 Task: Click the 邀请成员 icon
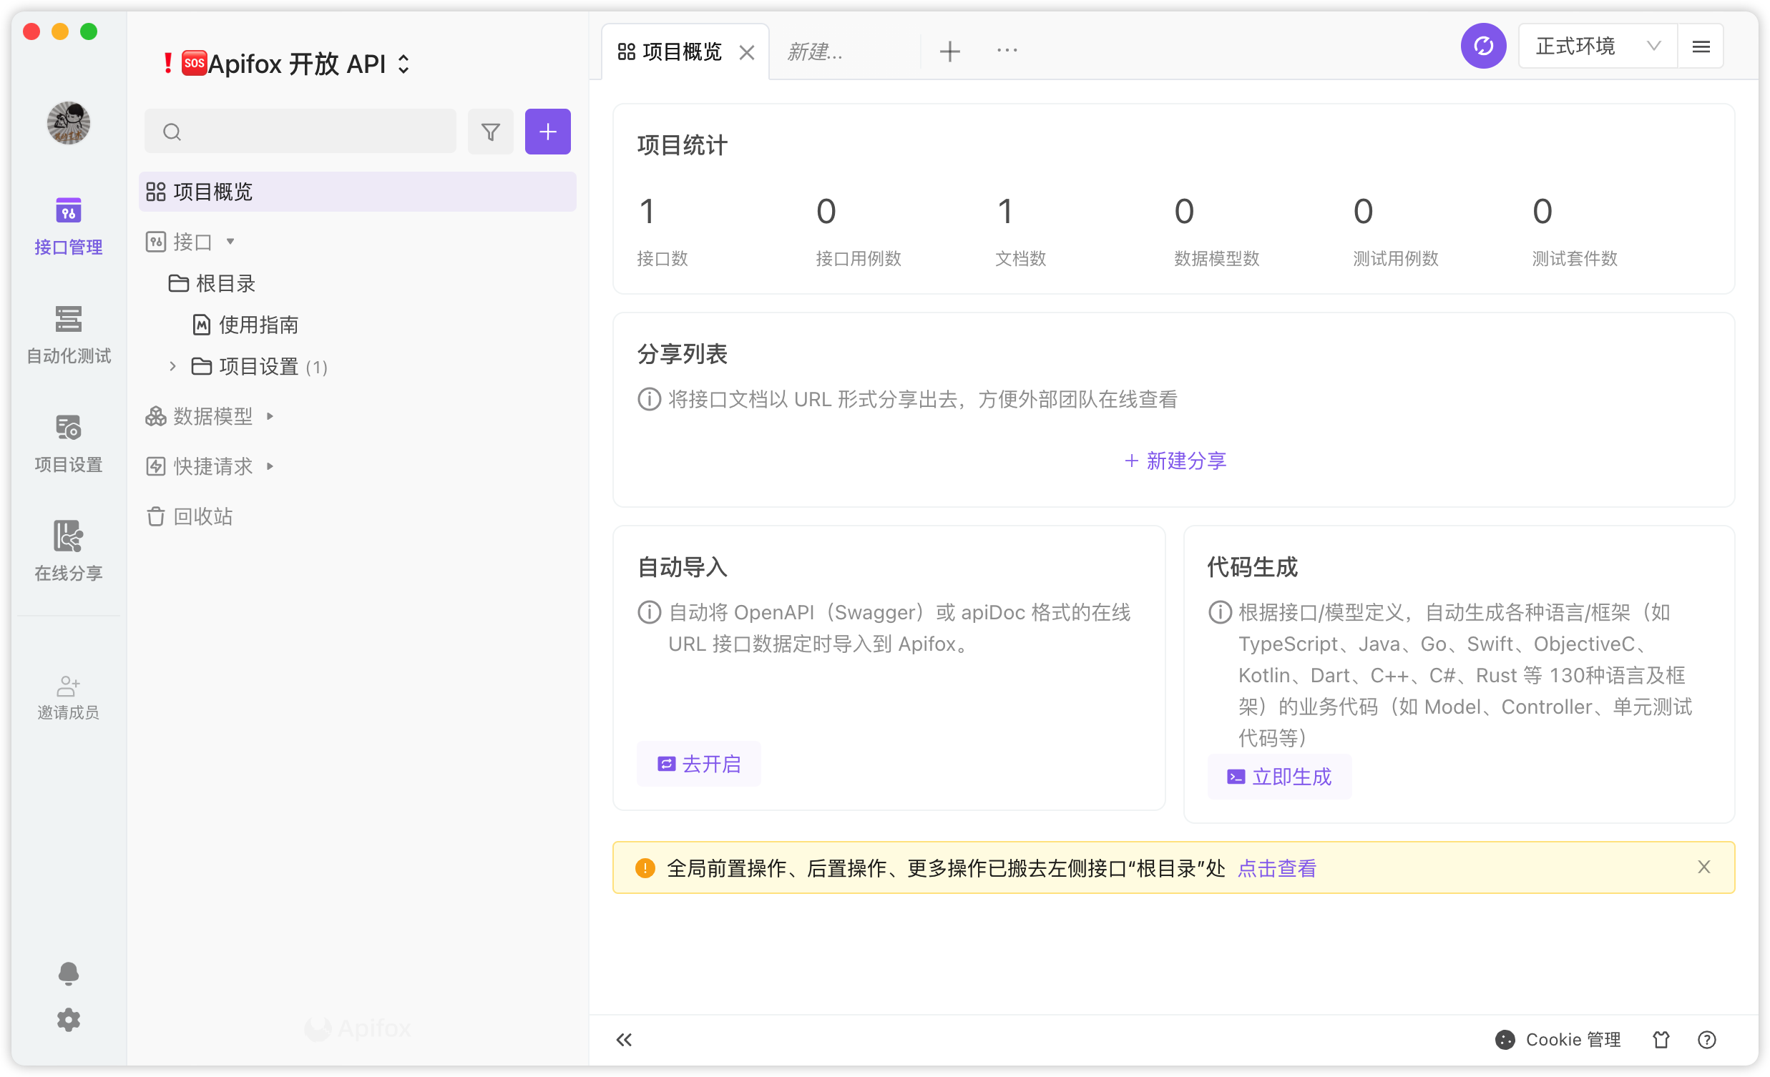pyautogui.click(x=68, y=687)
